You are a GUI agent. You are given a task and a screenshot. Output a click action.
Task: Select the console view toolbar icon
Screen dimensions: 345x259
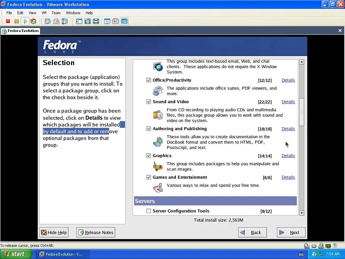point(124,21)
